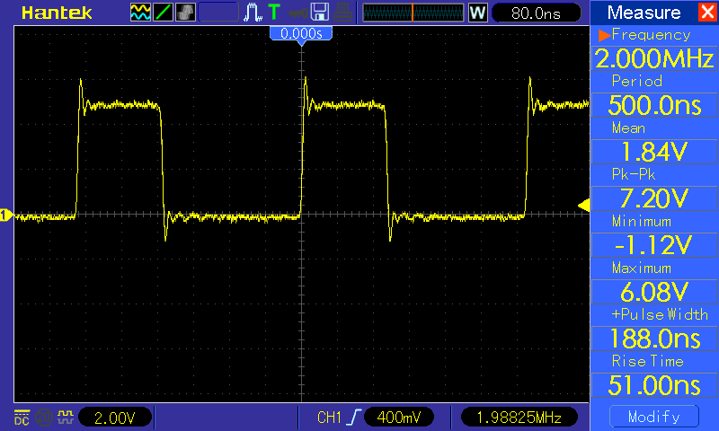Click the channel 1 ground level marker
This screenshot has width=719, height=431.
coord(6,215)
